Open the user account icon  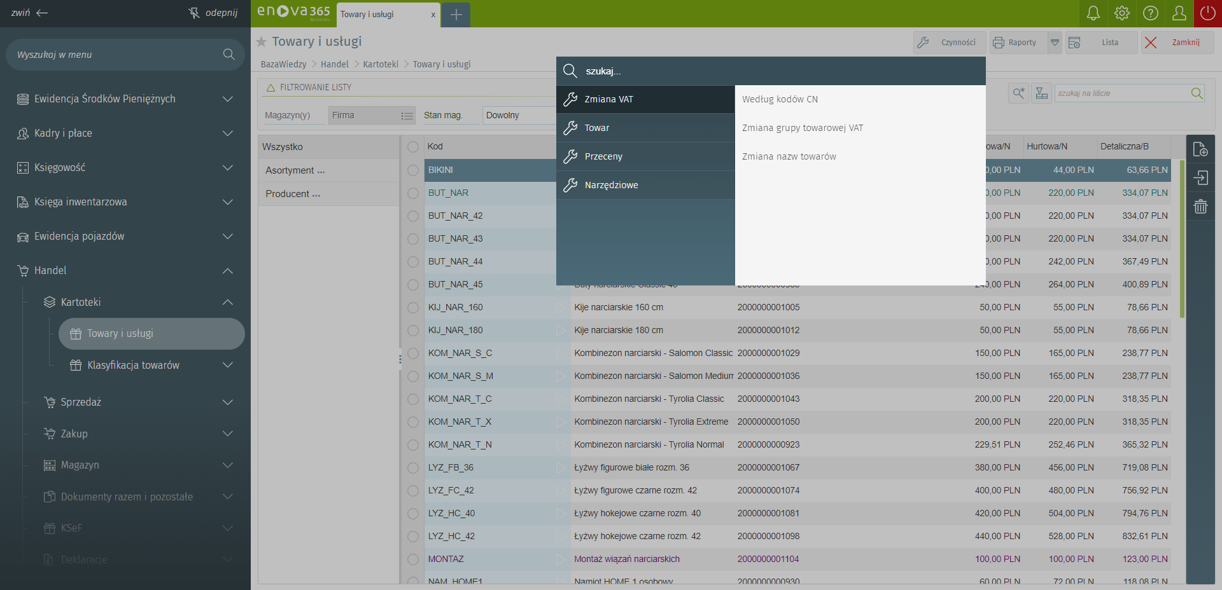(1179, 13)
